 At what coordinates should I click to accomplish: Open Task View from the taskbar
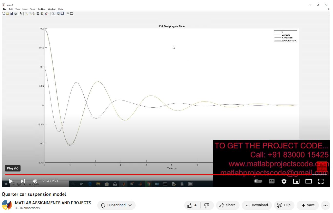click(81, 184)
